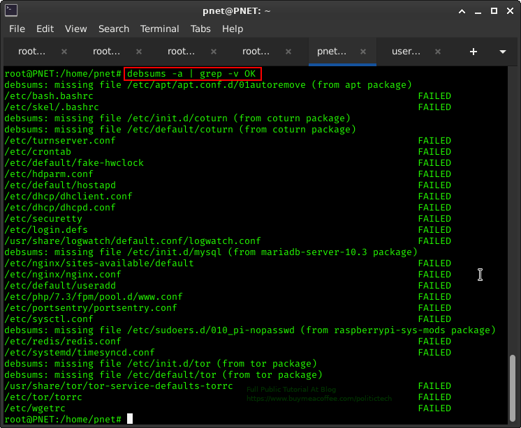The image size is (521, 428).
Task: Open the Help menu
Action: (233, 29)
